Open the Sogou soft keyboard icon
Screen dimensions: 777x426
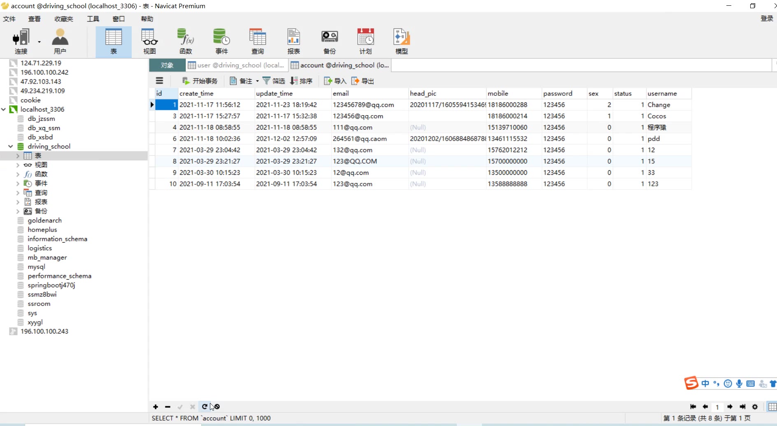[x=751, y=384]
